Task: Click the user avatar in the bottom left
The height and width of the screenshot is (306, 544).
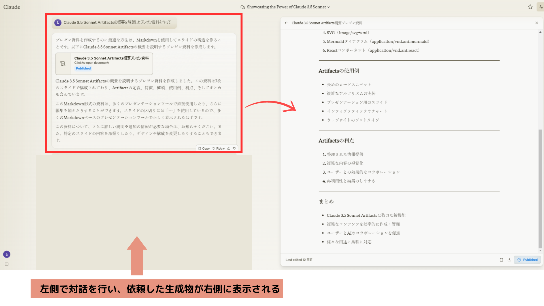Action: coord(7,254)
